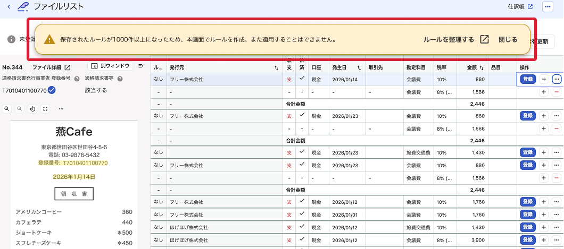Open ルールを整理する in a new window
This screenshot has width=564, height=249.
pos(456,39)
